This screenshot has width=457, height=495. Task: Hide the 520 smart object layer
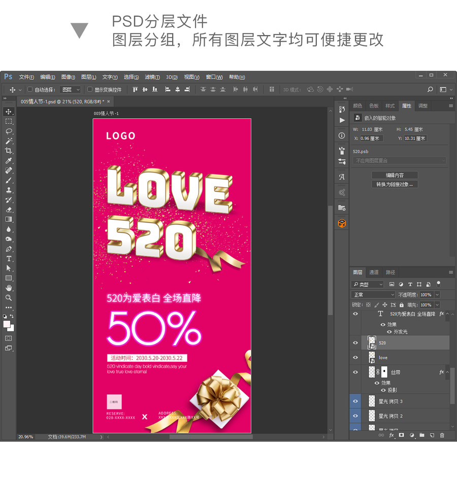coord(355,343)
